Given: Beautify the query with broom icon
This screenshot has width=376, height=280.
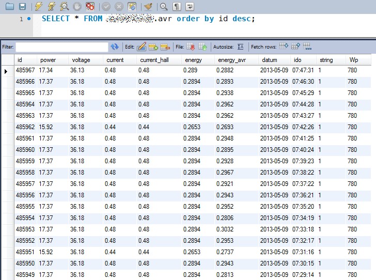Looking at the screenshot, I should pos(148,7).
